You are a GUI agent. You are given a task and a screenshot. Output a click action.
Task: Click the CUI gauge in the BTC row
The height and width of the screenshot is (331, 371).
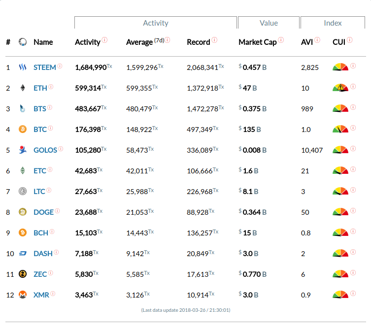[x=340, y=129]
